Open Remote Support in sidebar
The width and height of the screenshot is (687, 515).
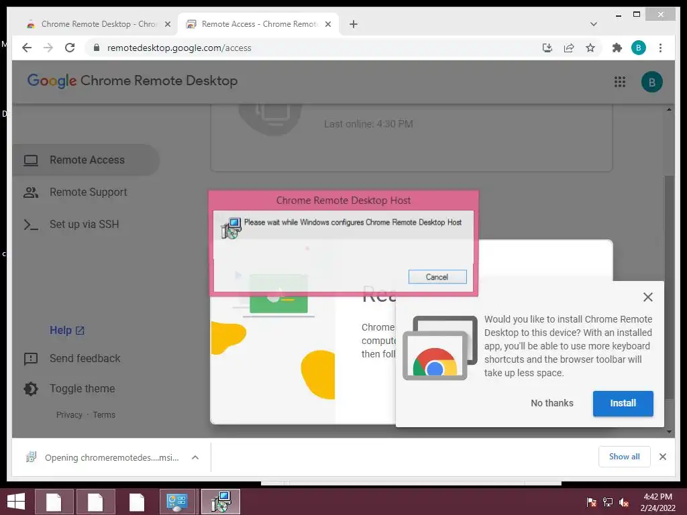(x=86, y=192)
